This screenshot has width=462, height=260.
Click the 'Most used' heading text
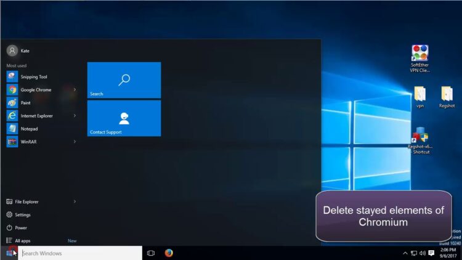(x=17, y=65)
